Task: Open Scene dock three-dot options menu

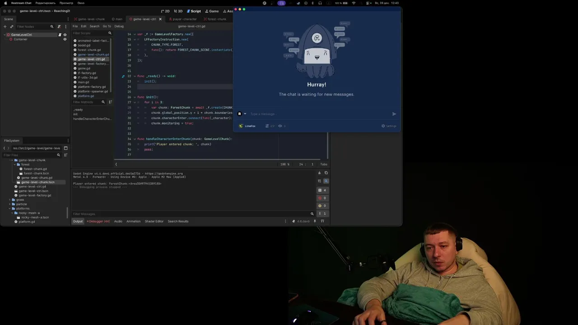Action: pos(65,27)
